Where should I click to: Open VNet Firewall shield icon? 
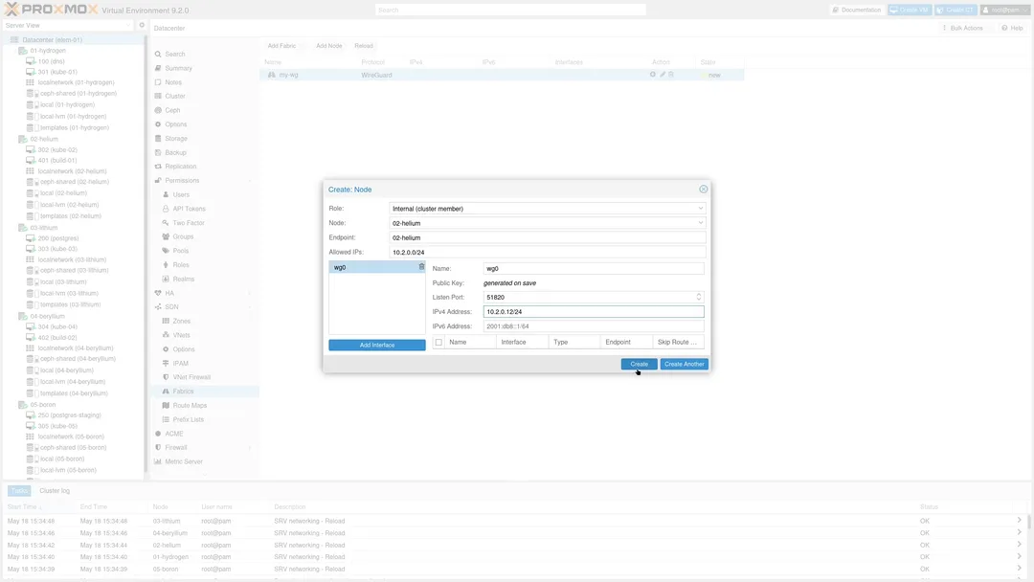point(166,377)
